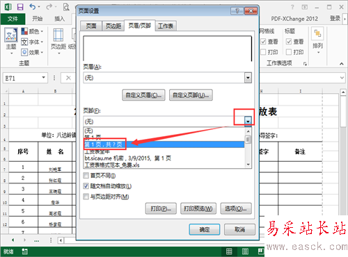Click the 取消 Cancel button
Viewport: 348px width, 257px height.
point(239,229)
